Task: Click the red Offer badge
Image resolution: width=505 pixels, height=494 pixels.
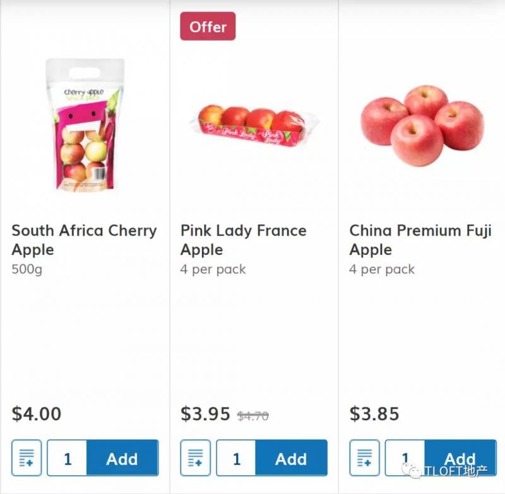Action: point(208,26)
